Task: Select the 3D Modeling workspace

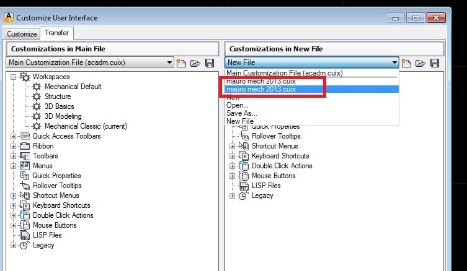Action: [63, 116]
